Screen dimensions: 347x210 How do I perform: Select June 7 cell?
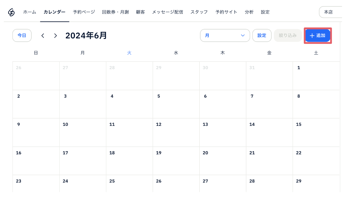[269, 104]
